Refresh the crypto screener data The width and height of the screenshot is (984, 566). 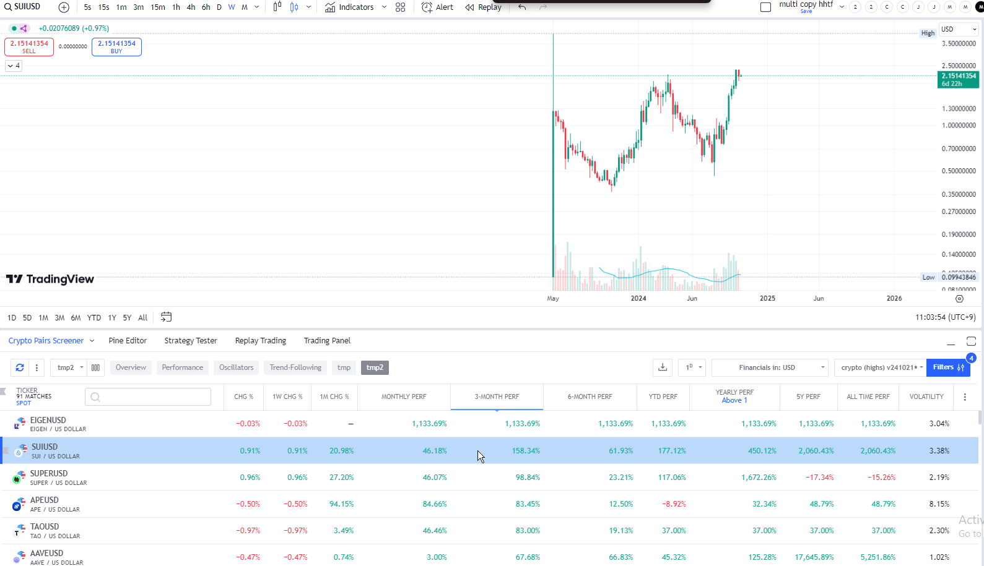coord(20,367)
